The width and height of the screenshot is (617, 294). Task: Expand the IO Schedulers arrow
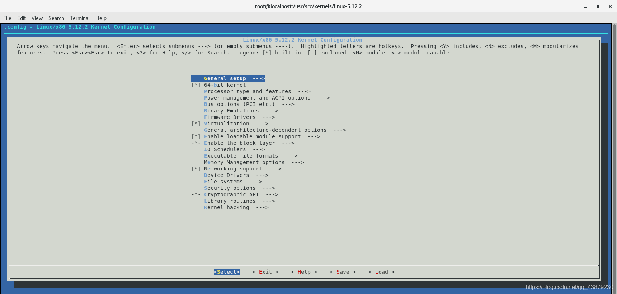[259, 149]
